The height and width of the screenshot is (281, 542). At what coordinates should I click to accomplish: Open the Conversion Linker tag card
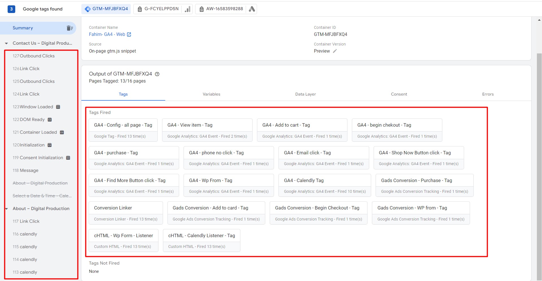point(126,213)
